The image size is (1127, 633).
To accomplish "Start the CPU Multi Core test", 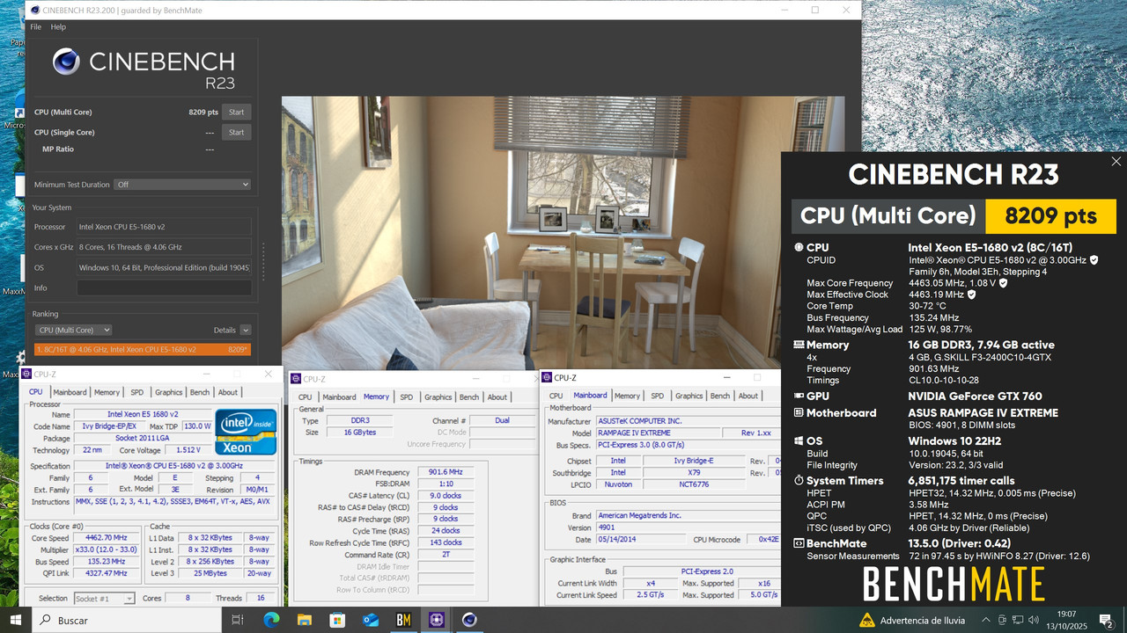I will (236, 112).
